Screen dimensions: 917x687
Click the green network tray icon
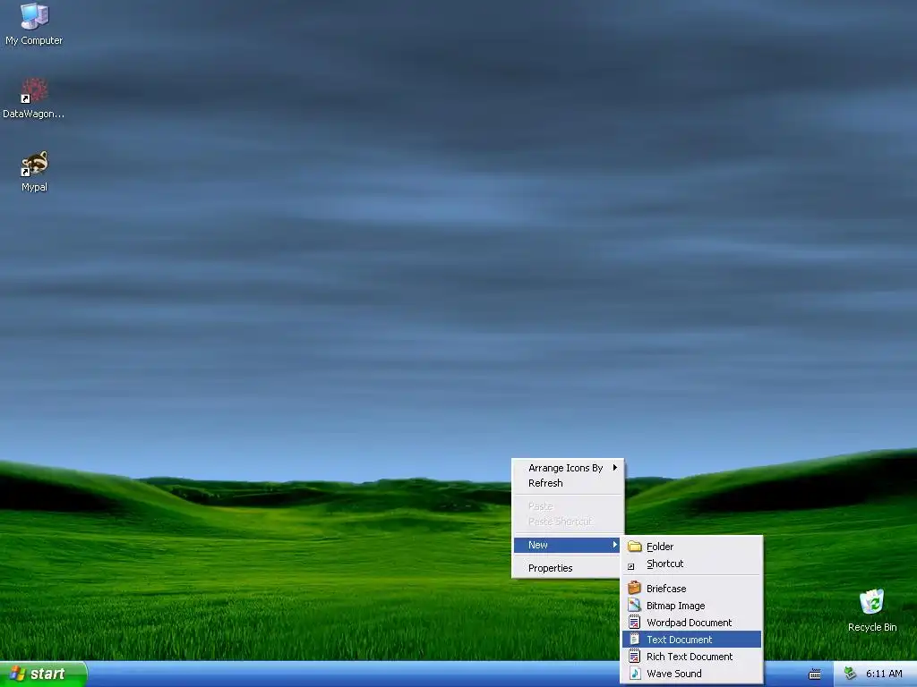[x=850, y=674]
